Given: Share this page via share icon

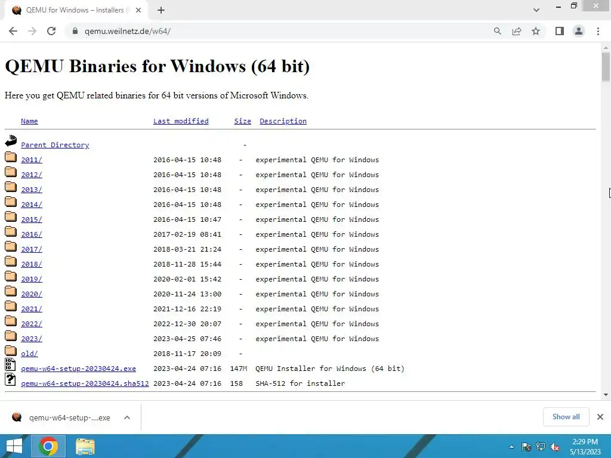Looking at the screenshot, I should 517,31.
